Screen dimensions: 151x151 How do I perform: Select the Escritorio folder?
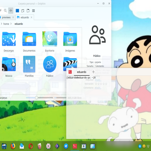[50, 39]
